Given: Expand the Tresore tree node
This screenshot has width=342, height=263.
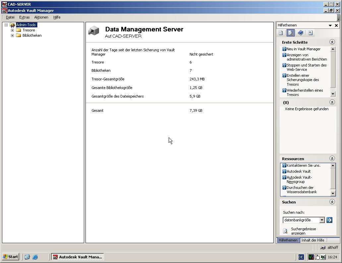Looking at the screenshot, I should click(x=13, y=30).
